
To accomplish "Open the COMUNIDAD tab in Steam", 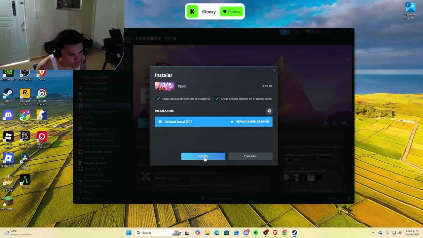I will click(148, 38).
